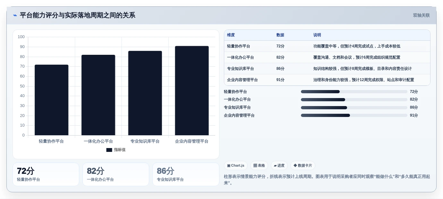Click the y-axis value 50
Image resolution: width=443 pixels, height=199 pixels.
22,86
